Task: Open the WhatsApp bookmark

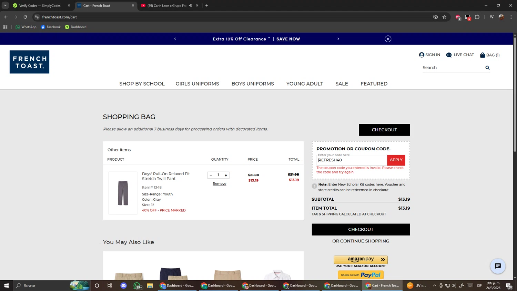Action: 26,27
